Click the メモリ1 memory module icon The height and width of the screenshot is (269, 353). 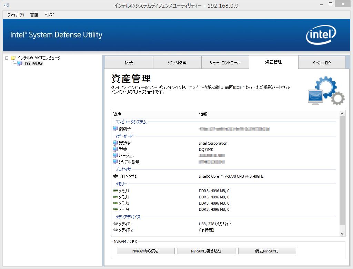point(115,190)
